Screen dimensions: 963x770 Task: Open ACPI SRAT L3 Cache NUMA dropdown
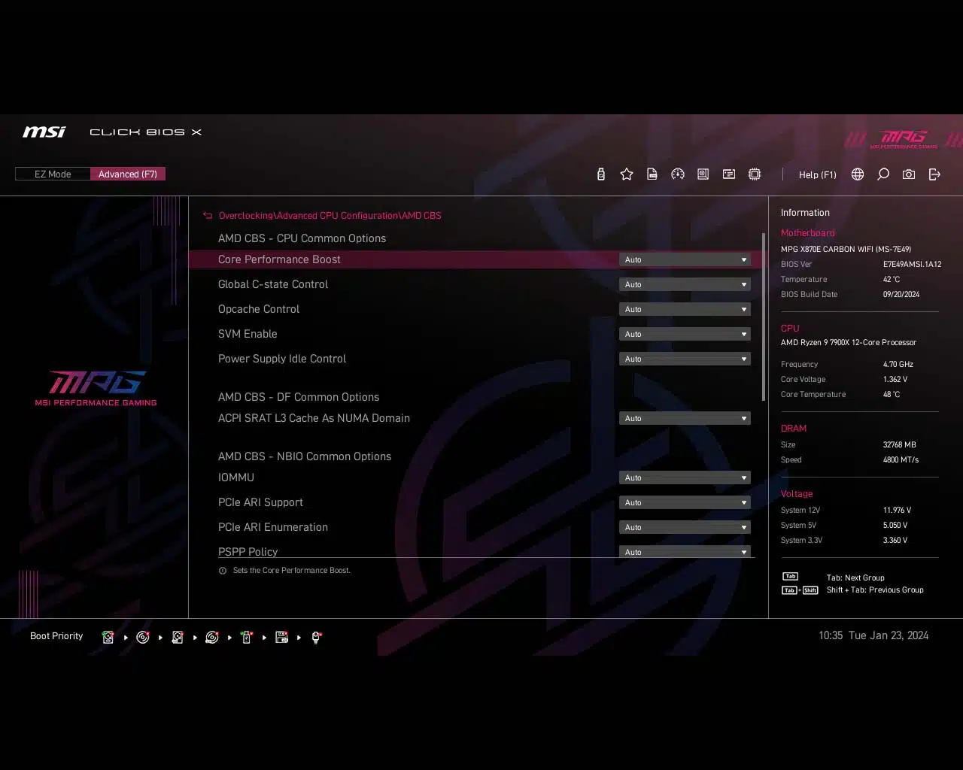(685, 418)
